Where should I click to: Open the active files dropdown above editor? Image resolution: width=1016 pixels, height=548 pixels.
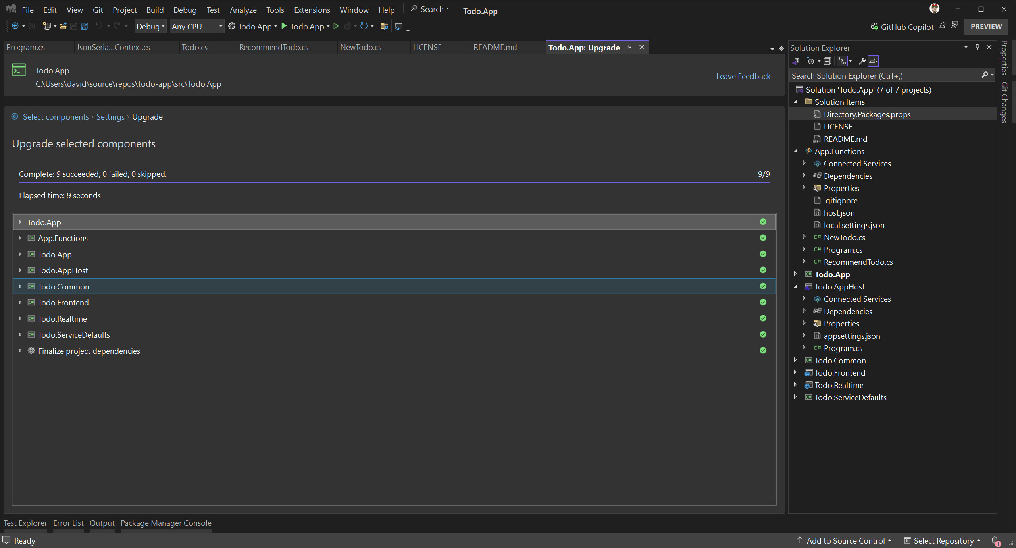click(772, 49)
